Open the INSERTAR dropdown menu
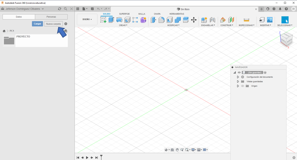The height and width of the screenshot is (160, 297). pos(265,25)
